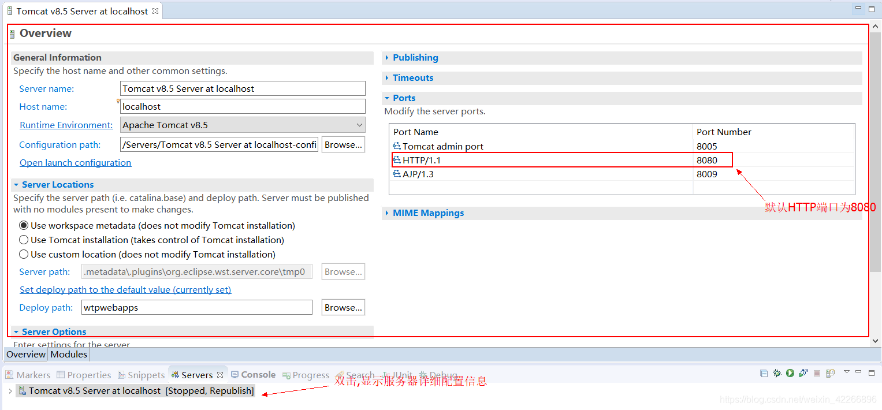Edit the Server name field
The image size is (882, 410).
coord(243,88)
